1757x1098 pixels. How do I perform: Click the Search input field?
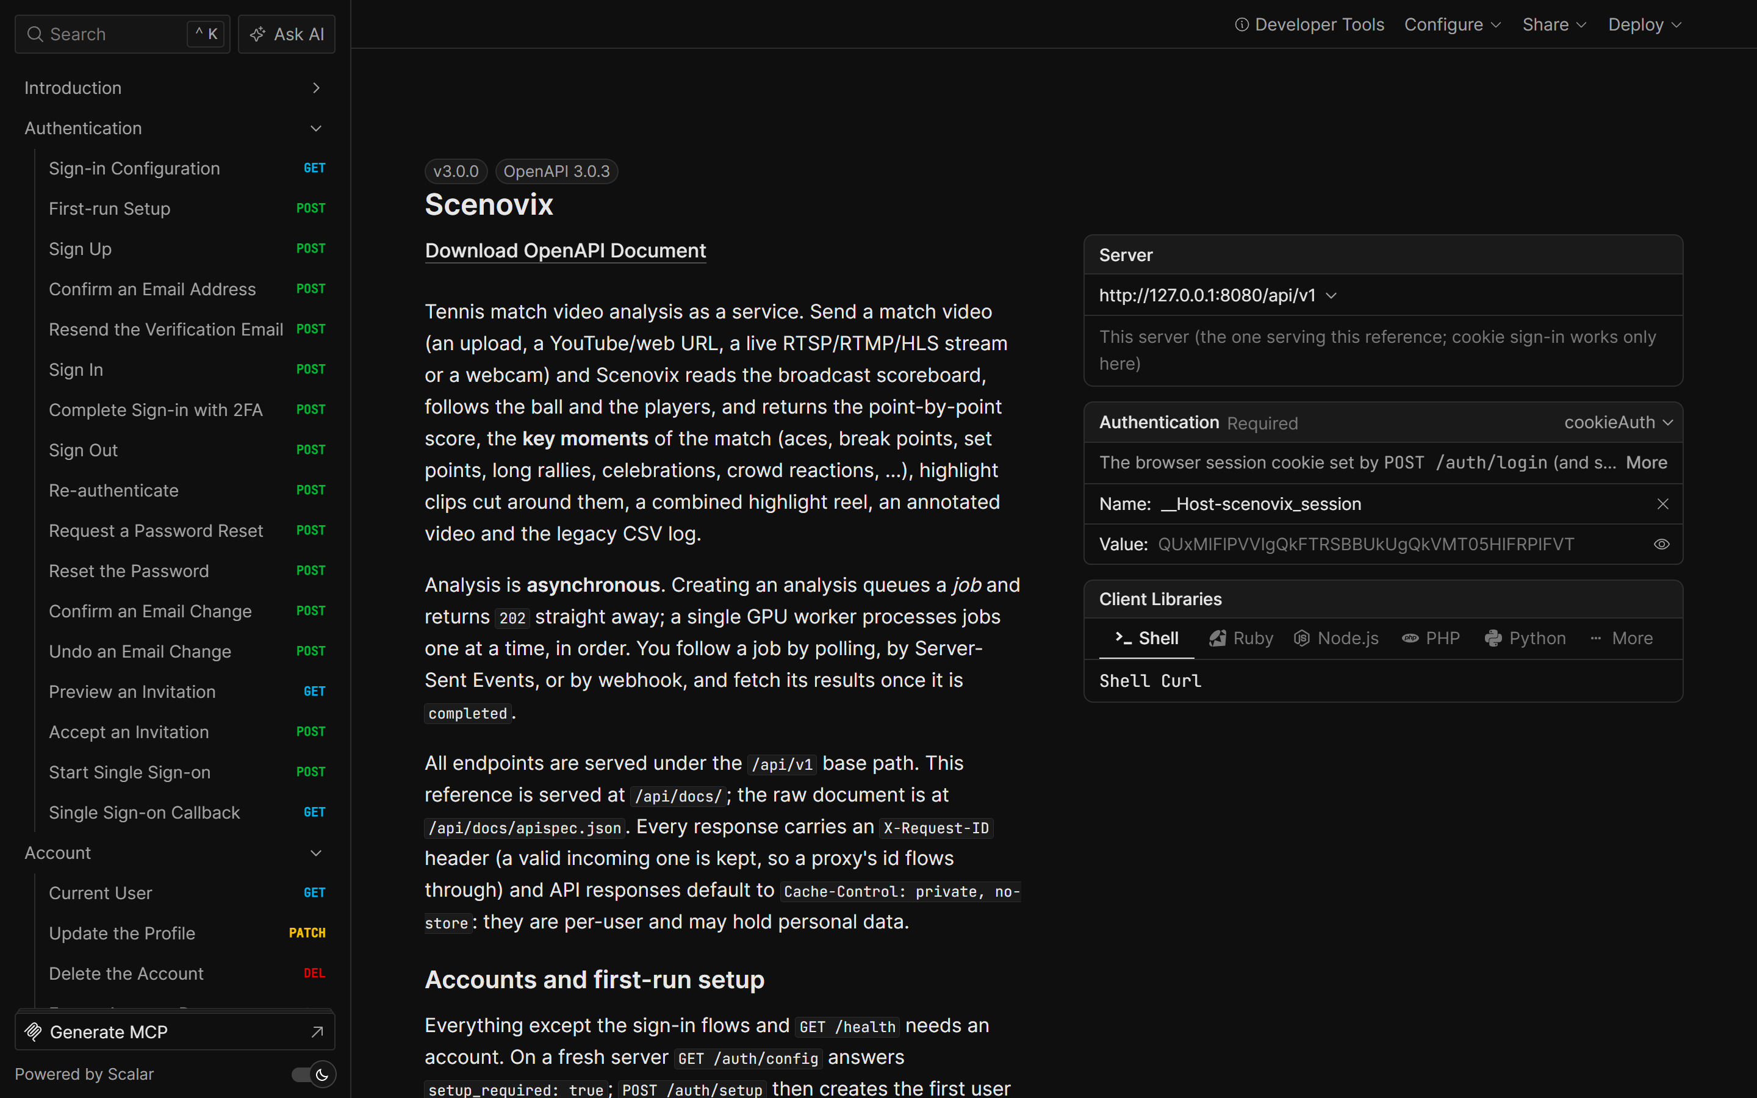(122, 34)
